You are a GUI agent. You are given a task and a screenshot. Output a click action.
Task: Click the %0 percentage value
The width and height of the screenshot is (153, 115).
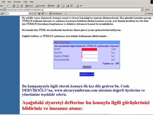pos(113,60)
